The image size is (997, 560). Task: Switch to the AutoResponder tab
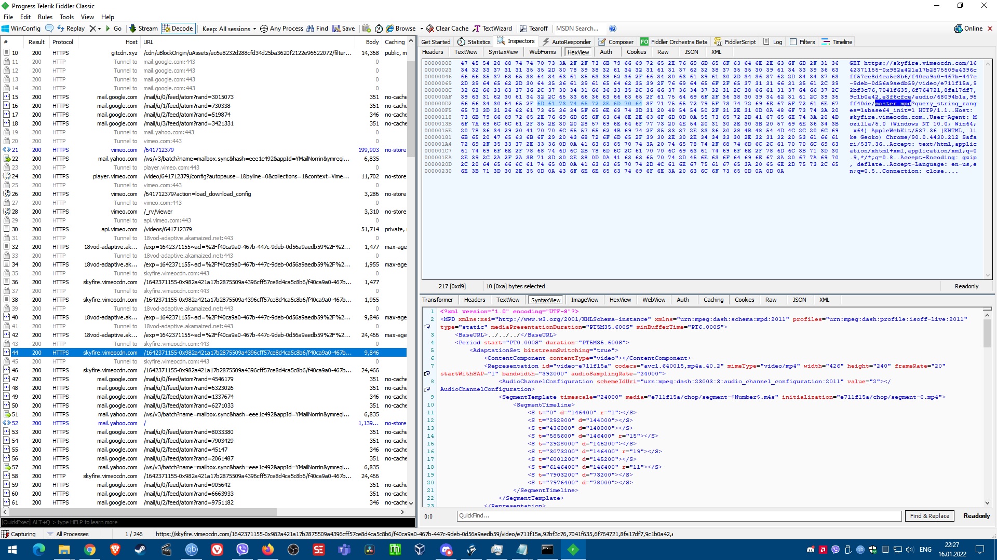click(567, 42)
